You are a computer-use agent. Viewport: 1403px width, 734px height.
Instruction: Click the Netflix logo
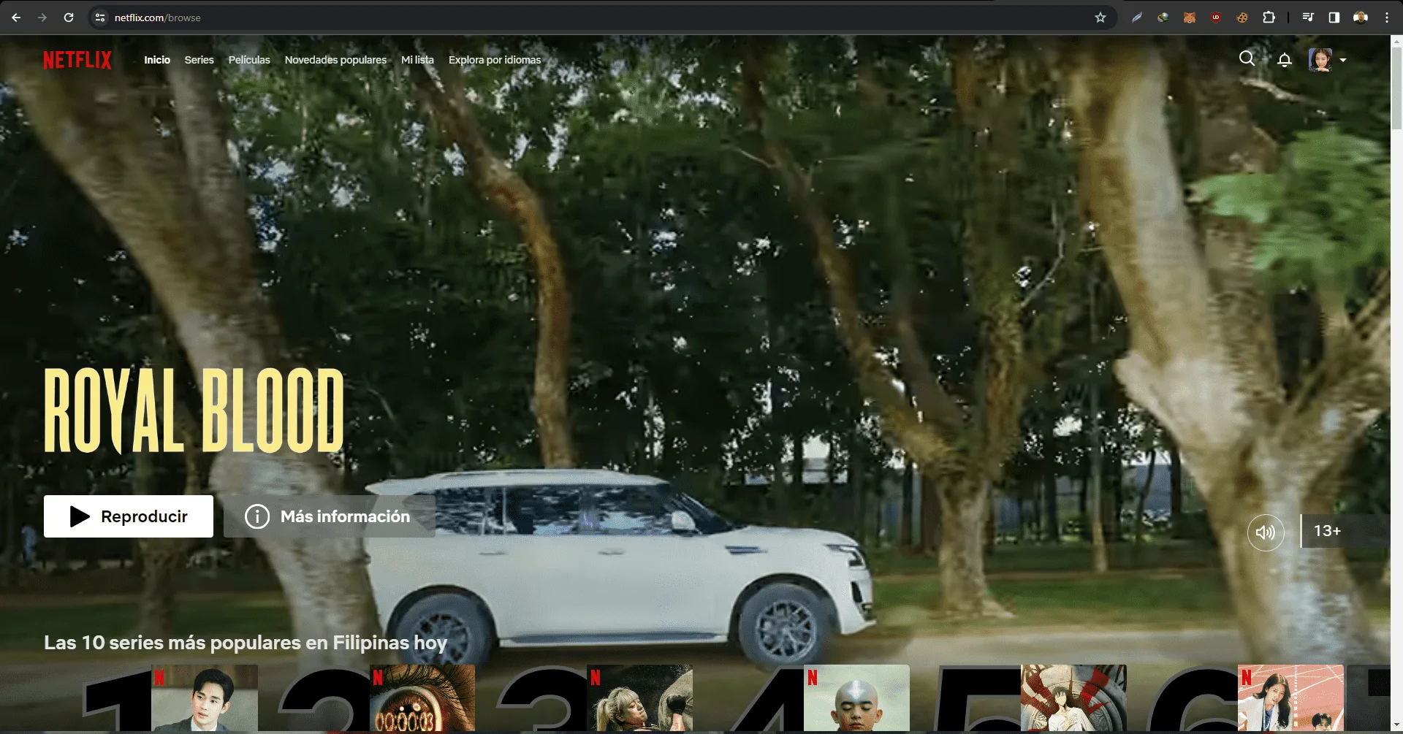pyautogui.click(x=77, y=60)
